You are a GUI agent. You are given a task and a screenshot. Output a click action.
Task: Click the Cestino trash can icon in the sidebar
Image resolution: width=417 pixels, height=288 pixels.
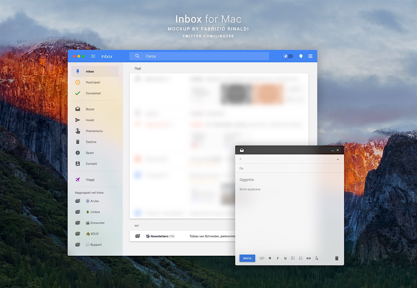click(78, 142)
